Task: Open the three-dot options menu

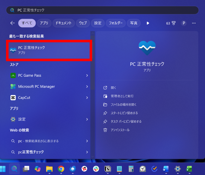Action: click(x=194, y=23)
